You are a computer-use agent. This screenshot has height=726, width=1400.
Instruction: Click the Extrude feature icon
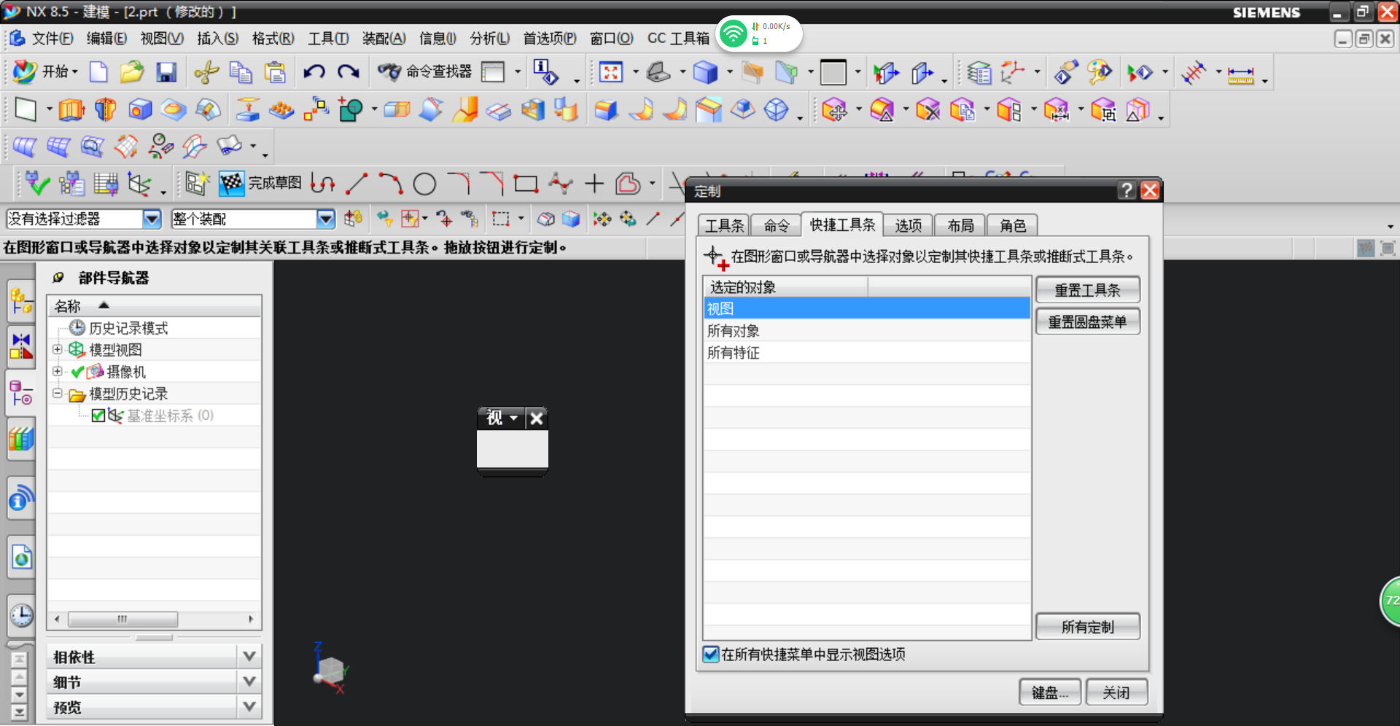(x=71, y=109)
